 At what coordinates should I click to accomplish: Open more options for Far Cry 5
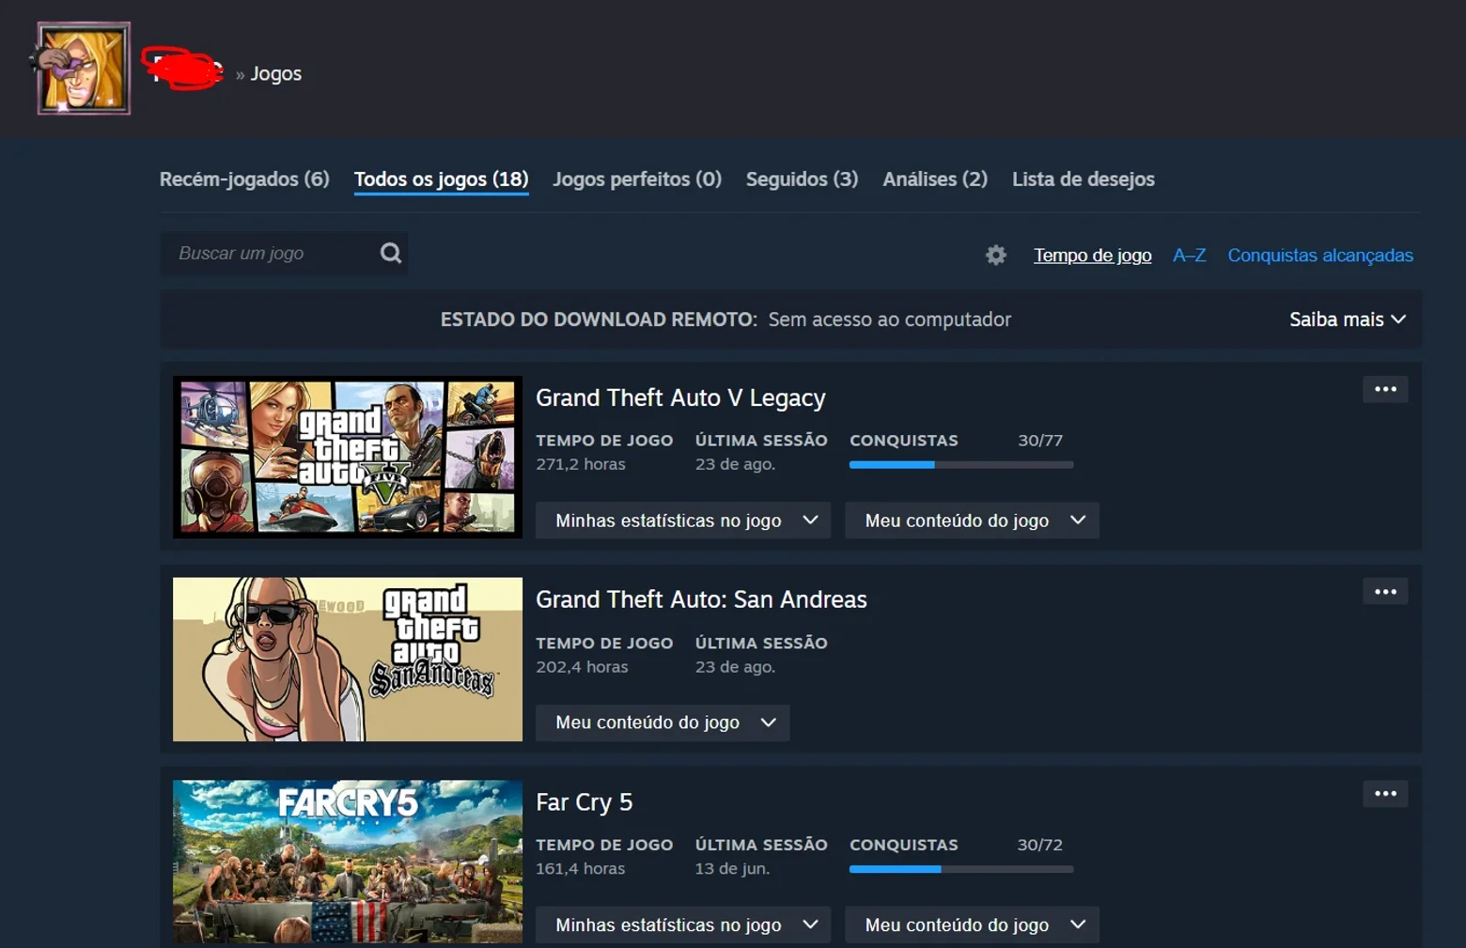tap(1385, 794)
